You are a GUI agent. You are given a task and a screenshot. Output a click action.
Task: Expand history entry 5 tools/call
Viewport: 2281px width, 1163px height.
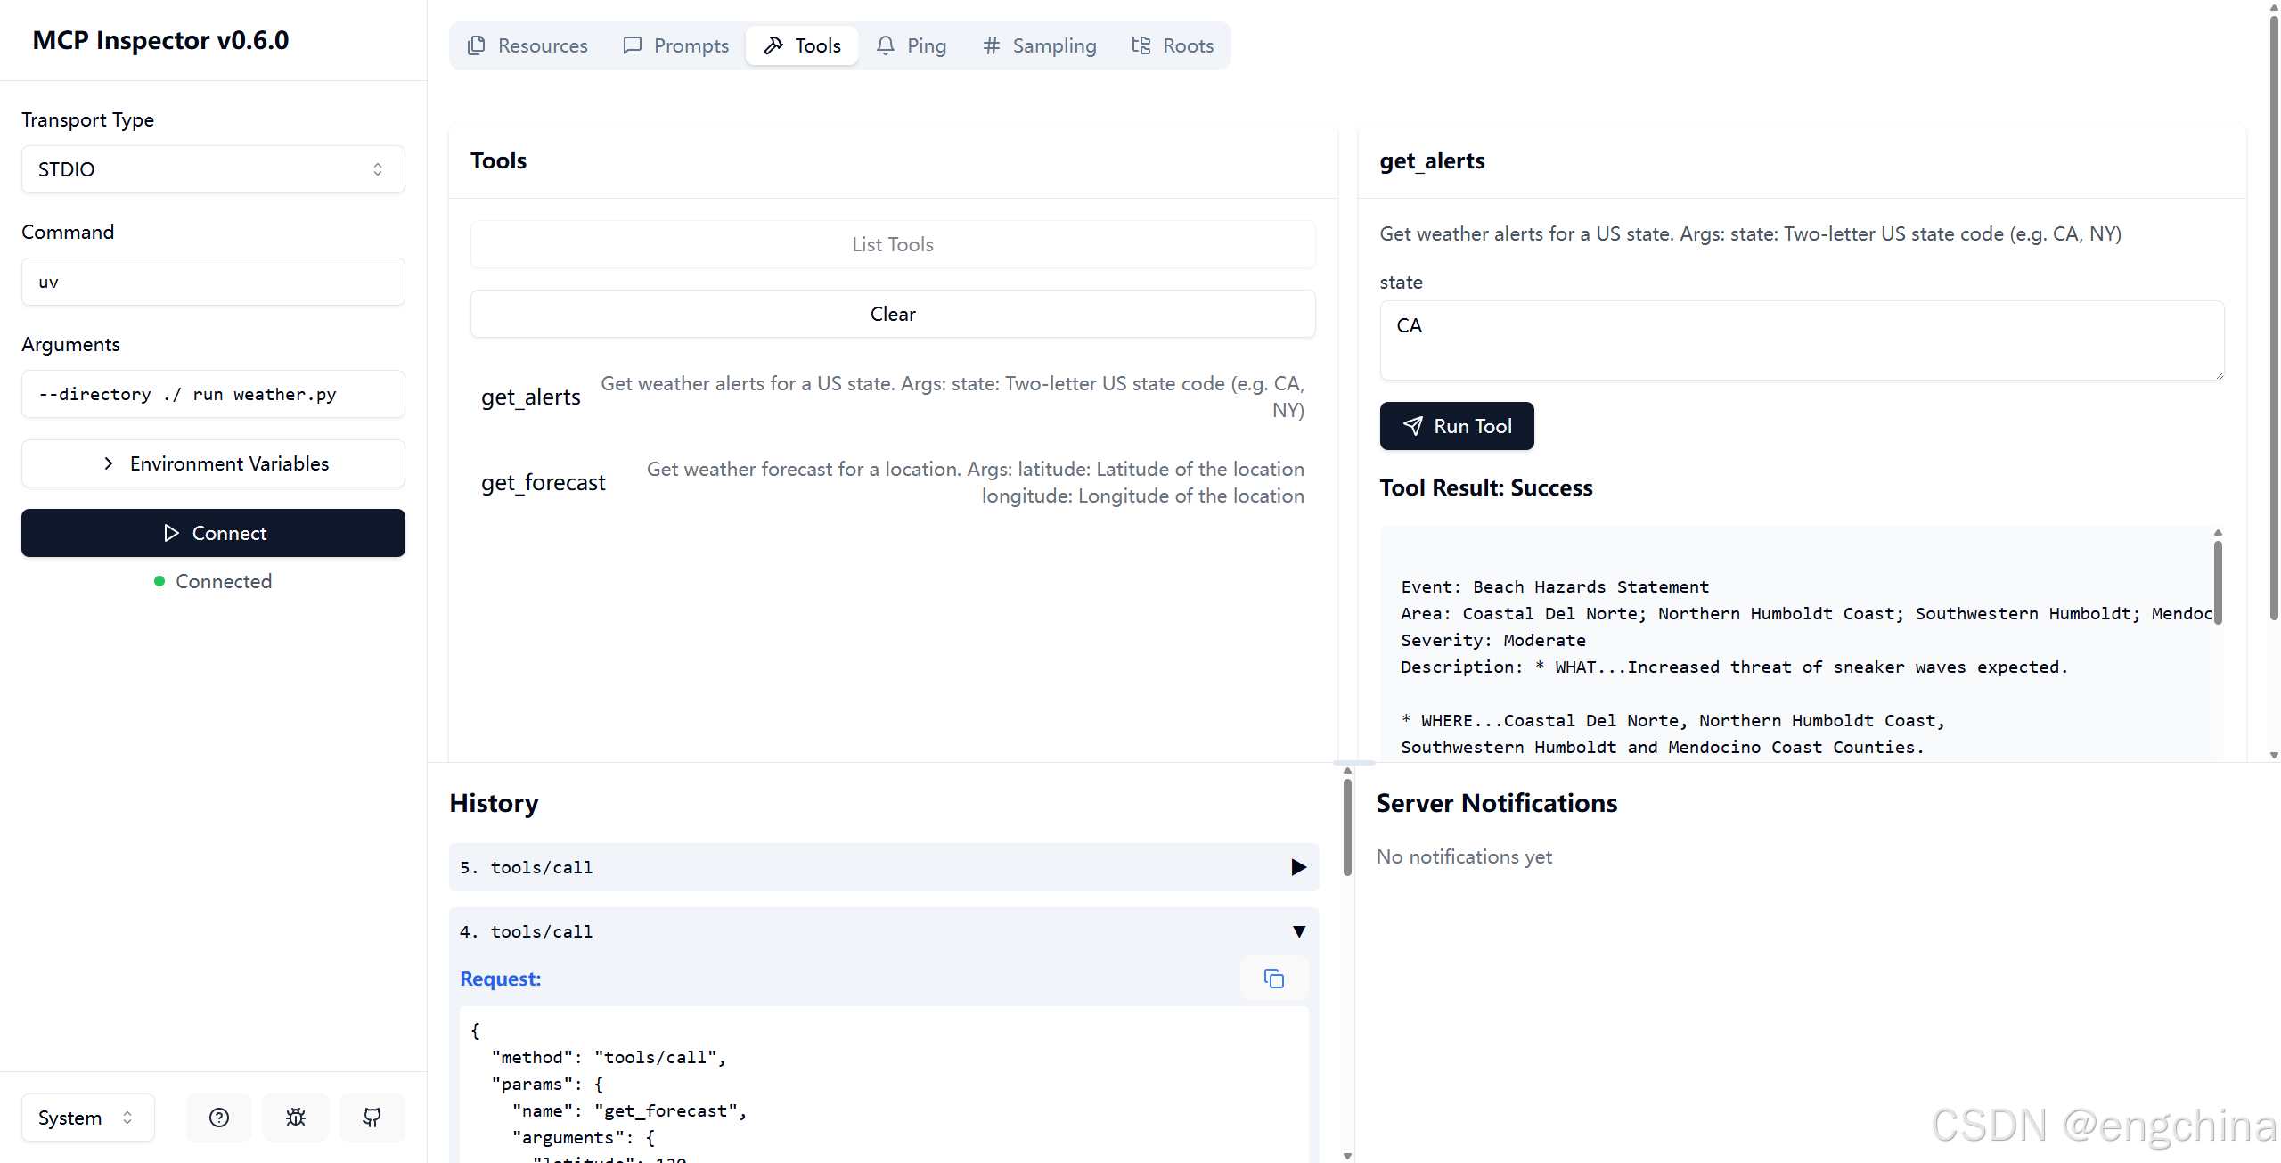tap(884, 867)
